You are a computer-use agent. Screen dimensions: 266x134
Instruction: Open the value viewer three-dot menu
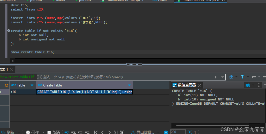259,85
